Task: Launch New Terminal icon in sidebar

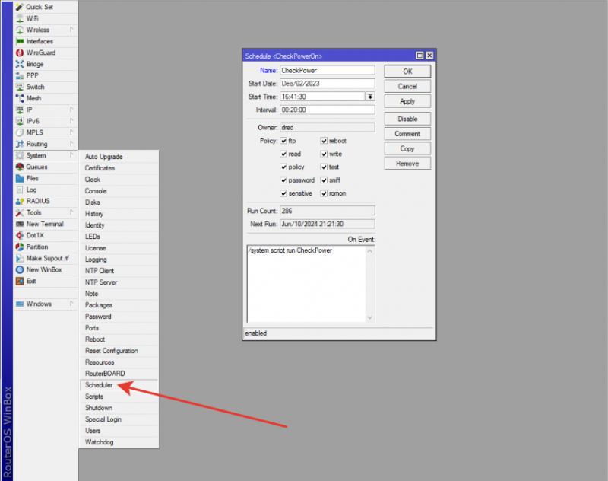Action: [20, 224]
